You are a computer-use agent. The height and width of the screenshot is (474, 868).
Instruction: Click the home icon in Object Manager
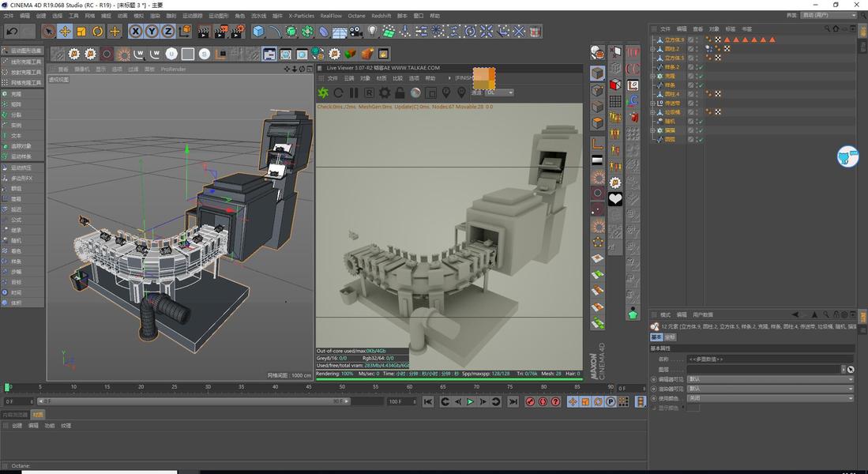click(x=836, y=28)
